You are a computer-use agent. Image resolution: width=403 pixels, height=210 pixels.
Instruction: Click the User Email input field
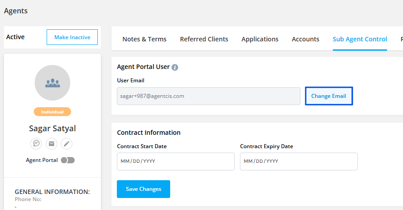208,96
